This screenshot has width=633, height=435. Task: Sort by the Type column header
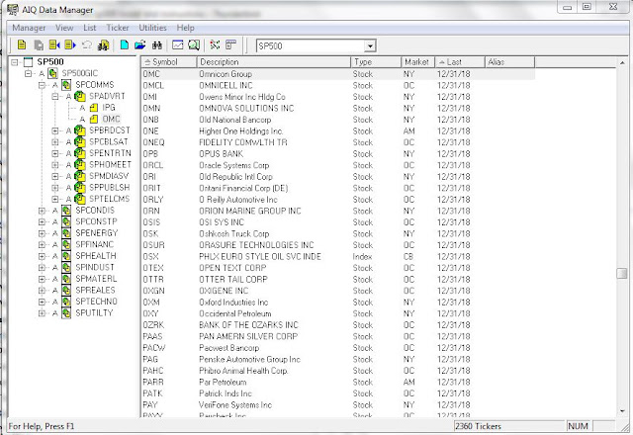coord(376,61)
